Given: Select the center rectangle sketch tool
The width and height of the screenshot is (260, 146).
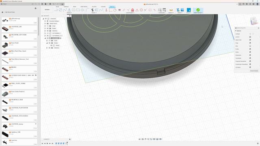Looking at the screenshot, I should coord(74,10).
